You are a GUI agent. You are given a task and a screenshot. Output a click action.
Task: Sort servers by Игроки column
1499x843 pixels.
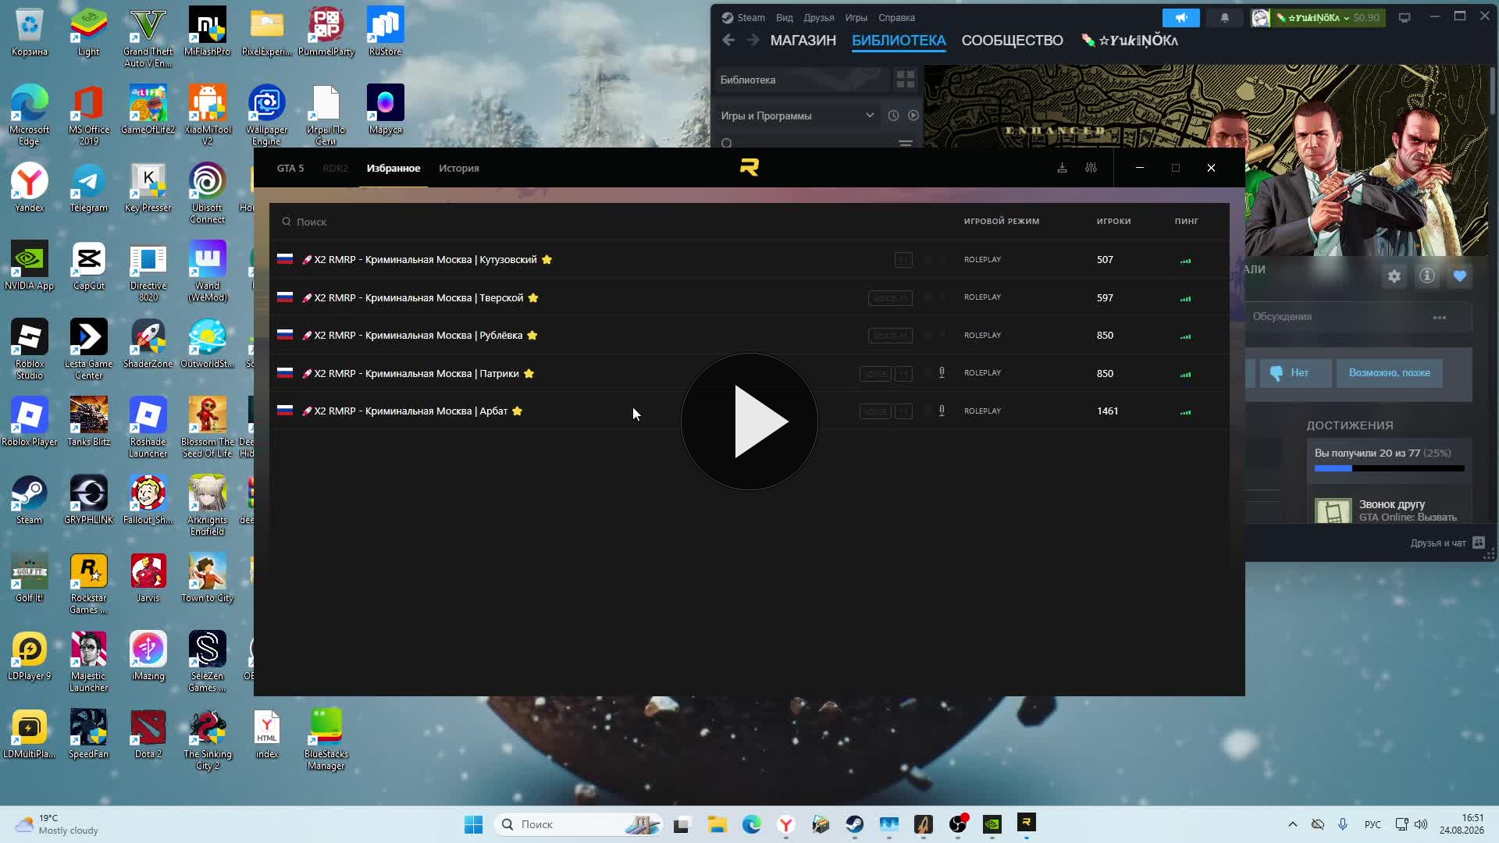[1114, 221]
